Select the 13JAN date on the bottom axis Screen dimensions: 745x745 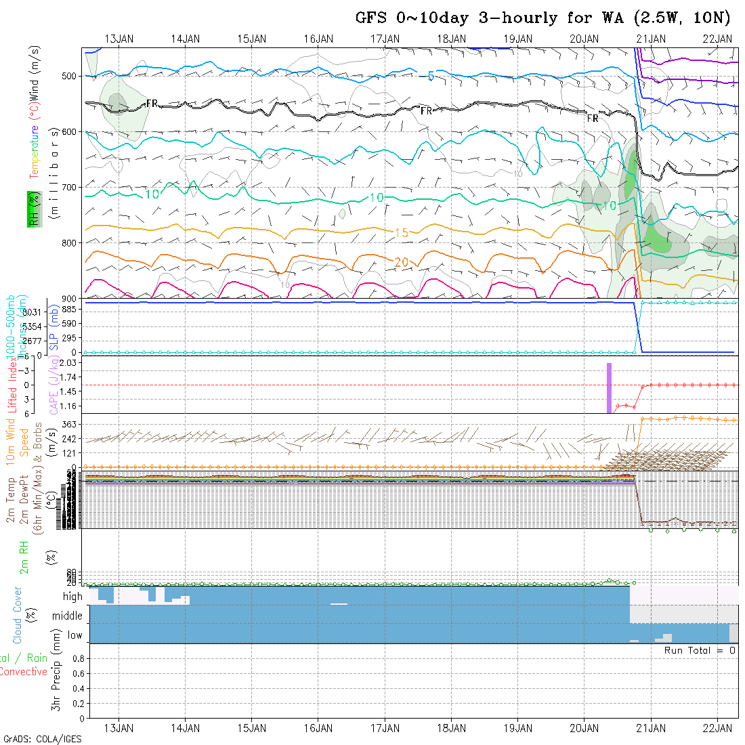(x=119, y=727)
